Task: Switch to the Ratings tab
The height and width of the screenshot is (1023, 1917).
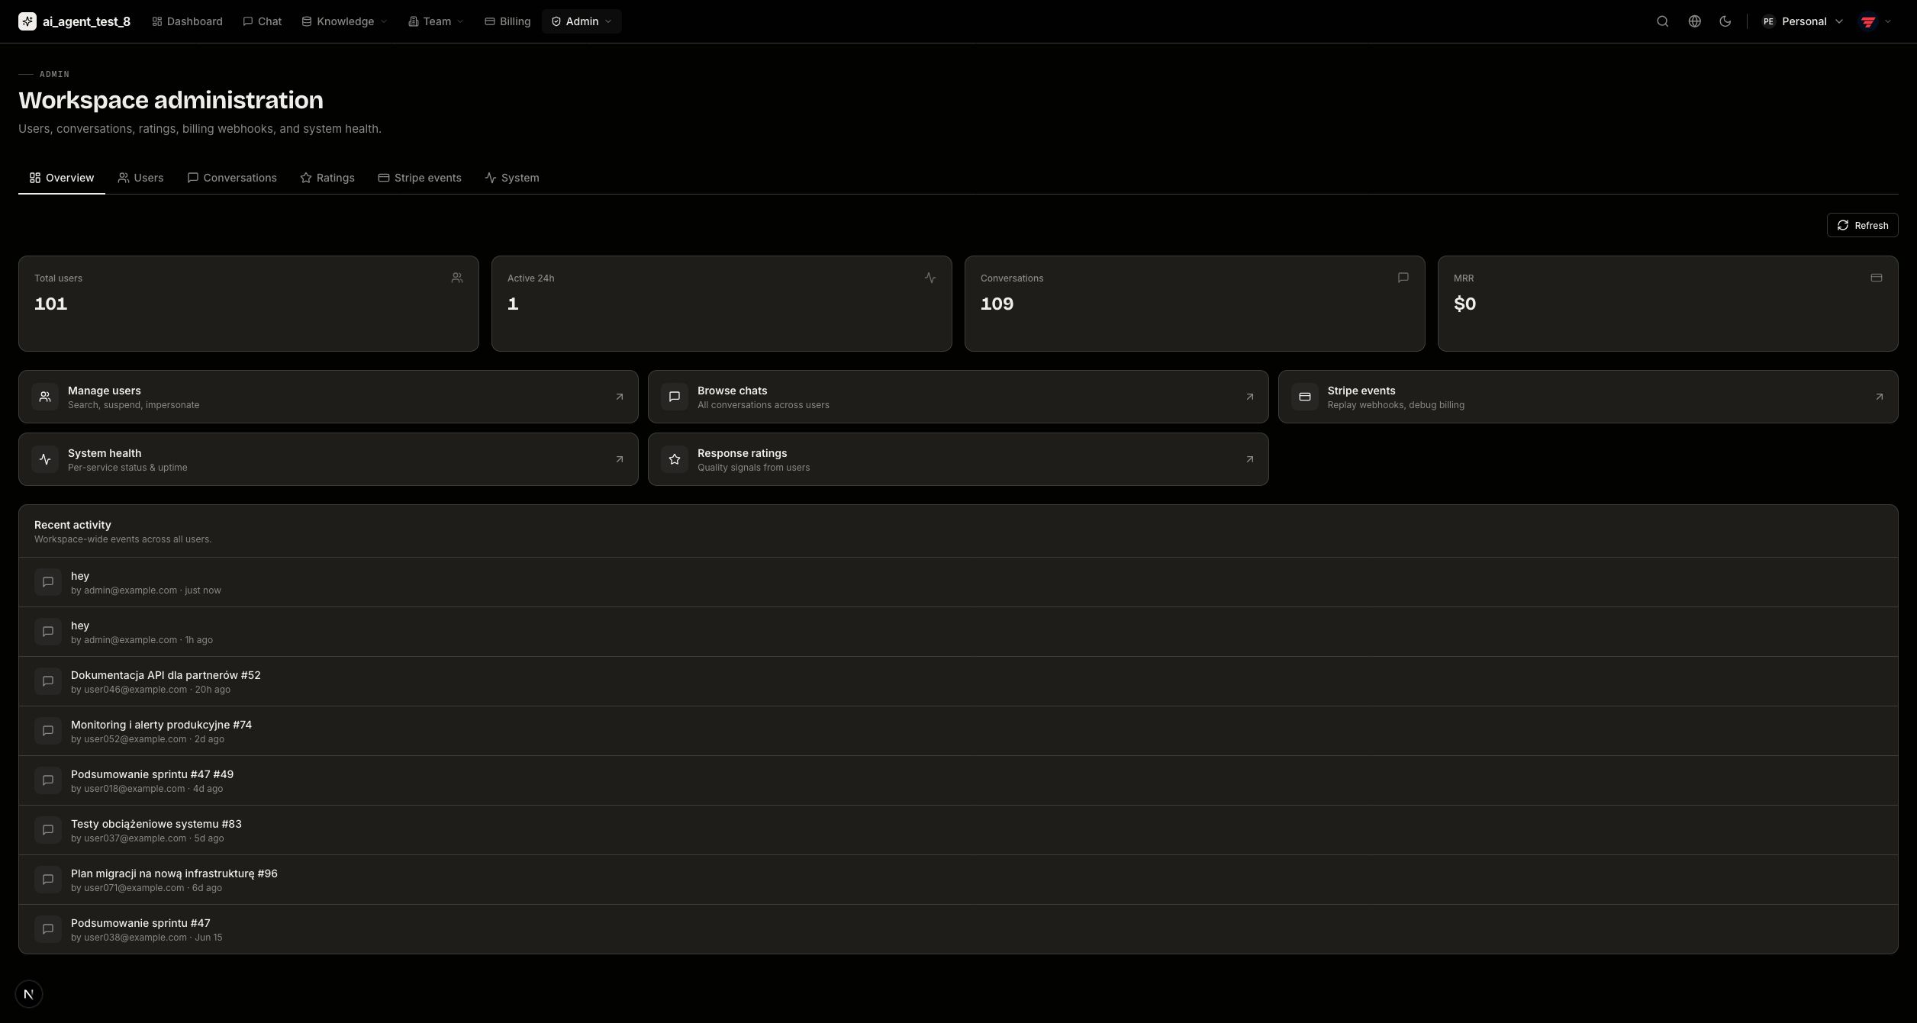Action: point(327,178)
